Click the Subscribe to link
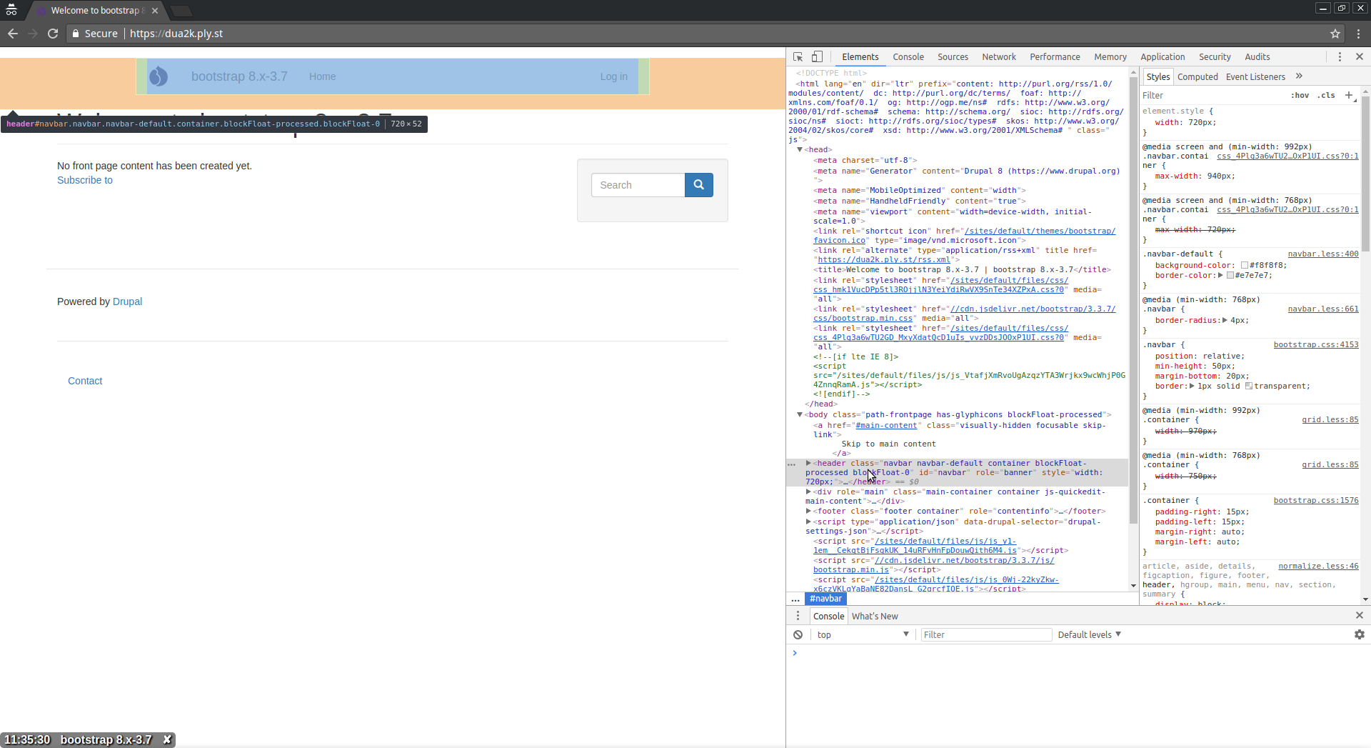Image resolution: width=1371 pixels, height=748 pixels. point(85,180)
